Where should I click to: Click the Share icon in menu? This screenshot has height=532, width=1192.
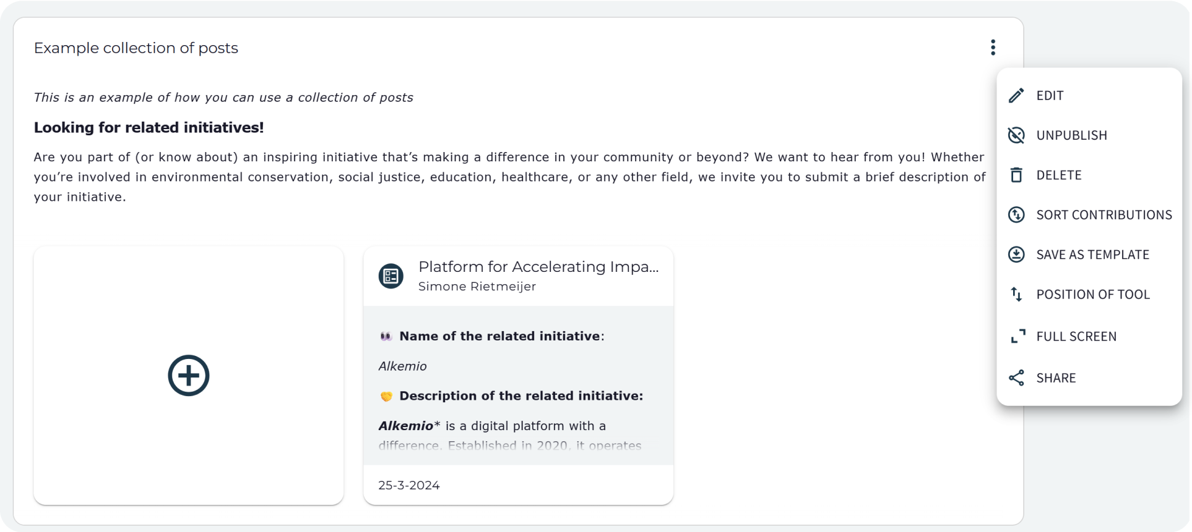pyautogui.click(x=1016, y=378)
